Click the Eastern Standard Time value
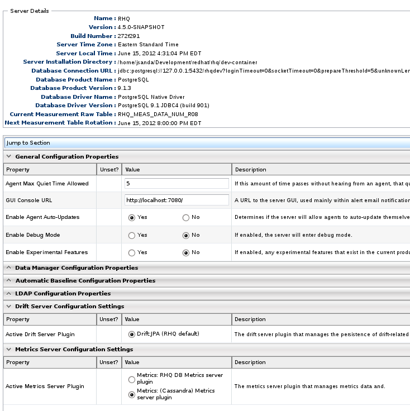The height and width of the screenshot is (411, 410). (148, 45)
